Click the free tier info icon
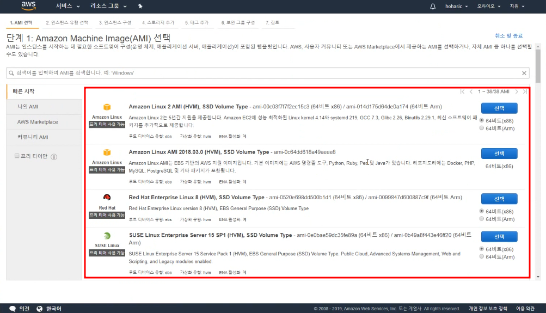This screenshot has height=313, width=546. coord(54,157)
